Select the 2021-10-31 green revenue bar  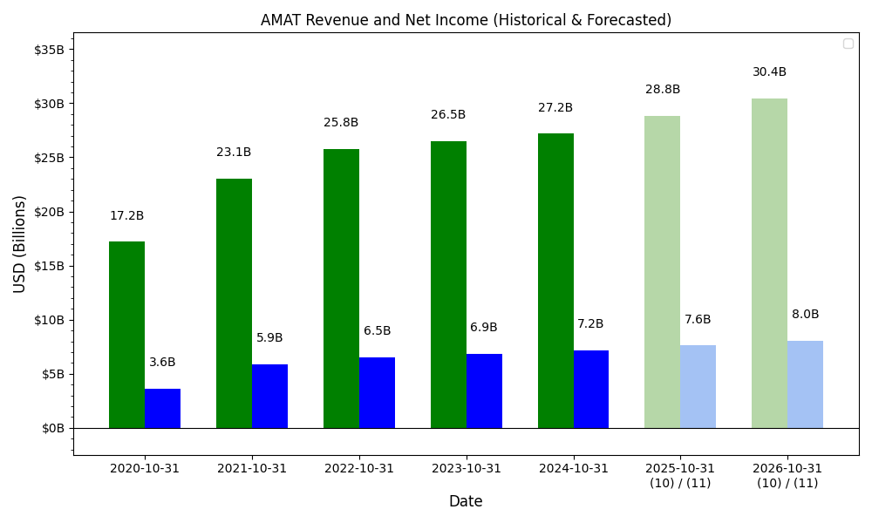click(x=234, y=303)
